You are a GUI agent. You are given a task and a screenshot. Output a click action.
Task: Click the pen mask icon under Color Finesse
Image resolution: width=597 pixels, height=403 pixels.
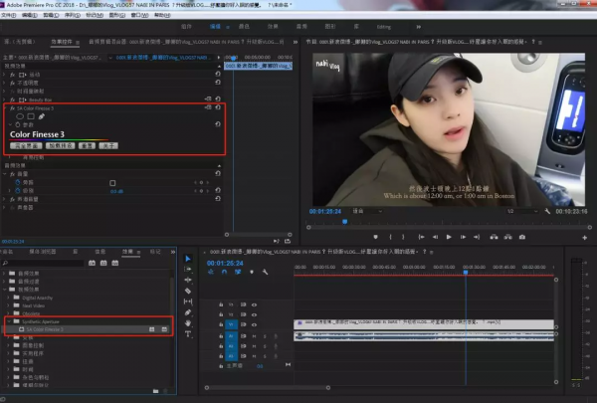coord(42,116)
